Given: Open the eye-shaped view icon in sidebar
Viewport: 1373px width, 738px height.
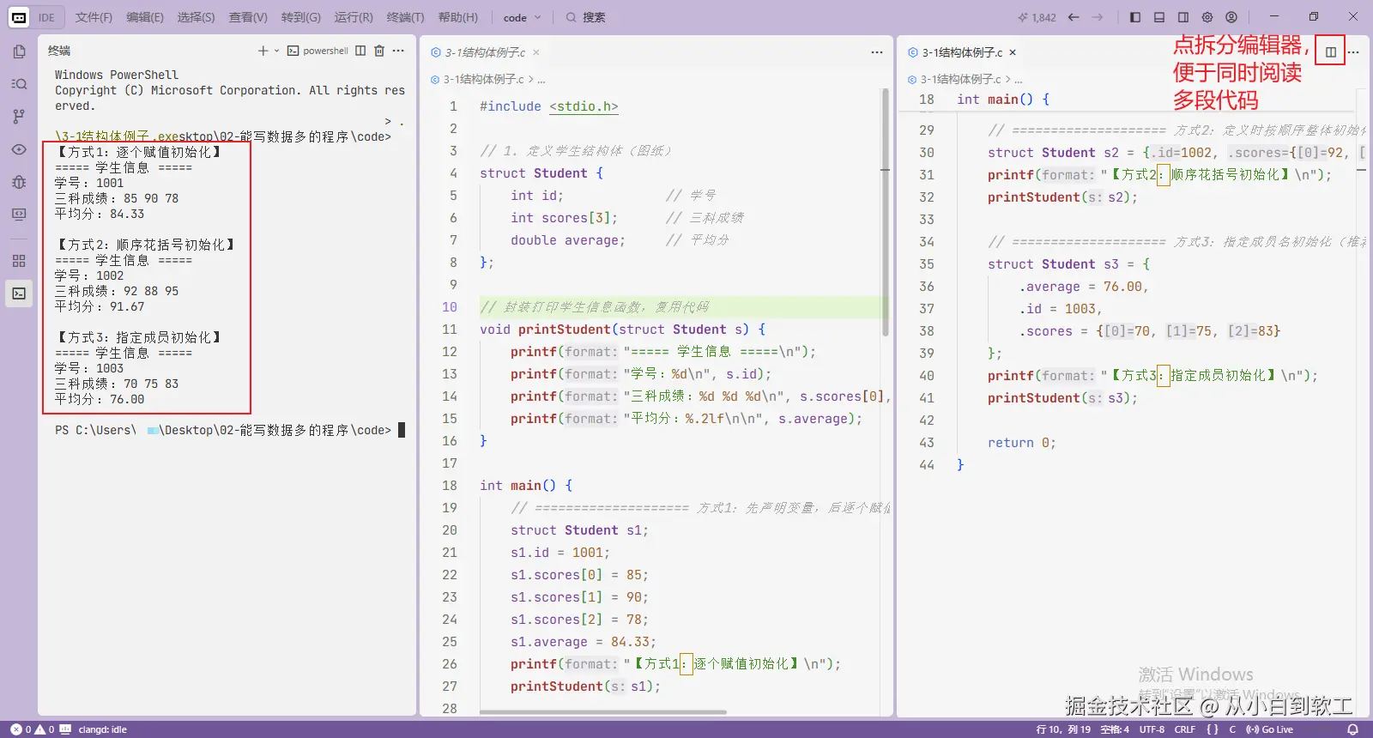Looking at the screenshot, I should (x=19, y=149).
